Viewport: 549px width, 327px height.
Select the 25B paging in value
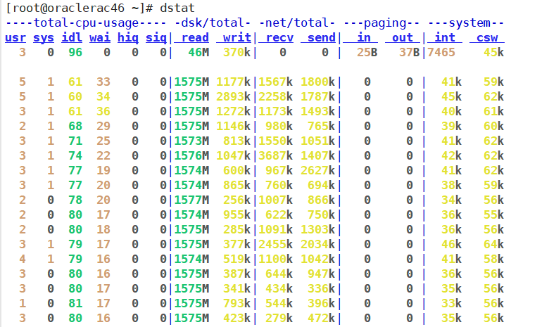tap(367, 53)
